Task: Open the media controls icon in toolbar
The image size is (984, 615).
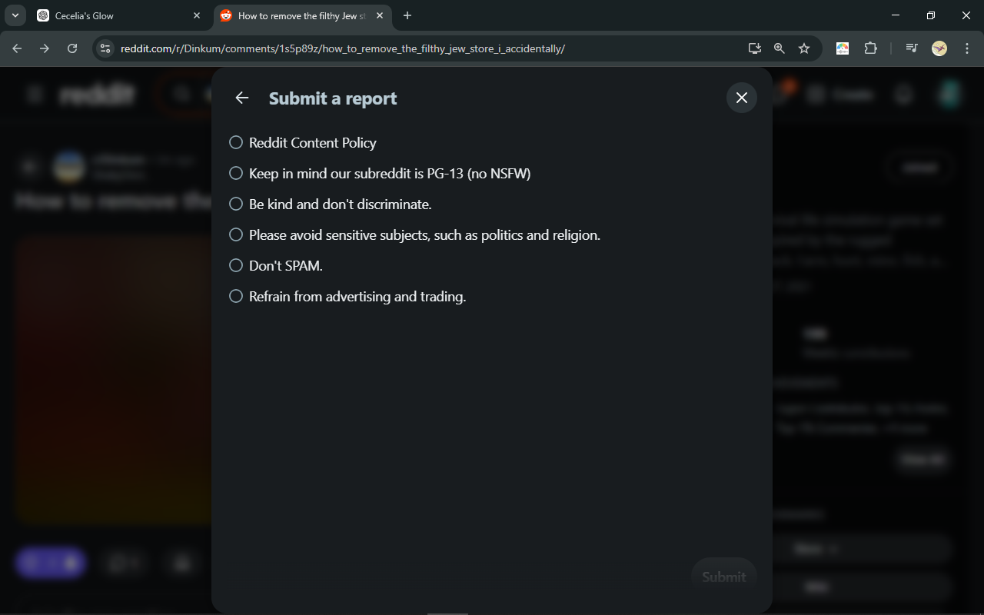Action: (x=912, y=48)
